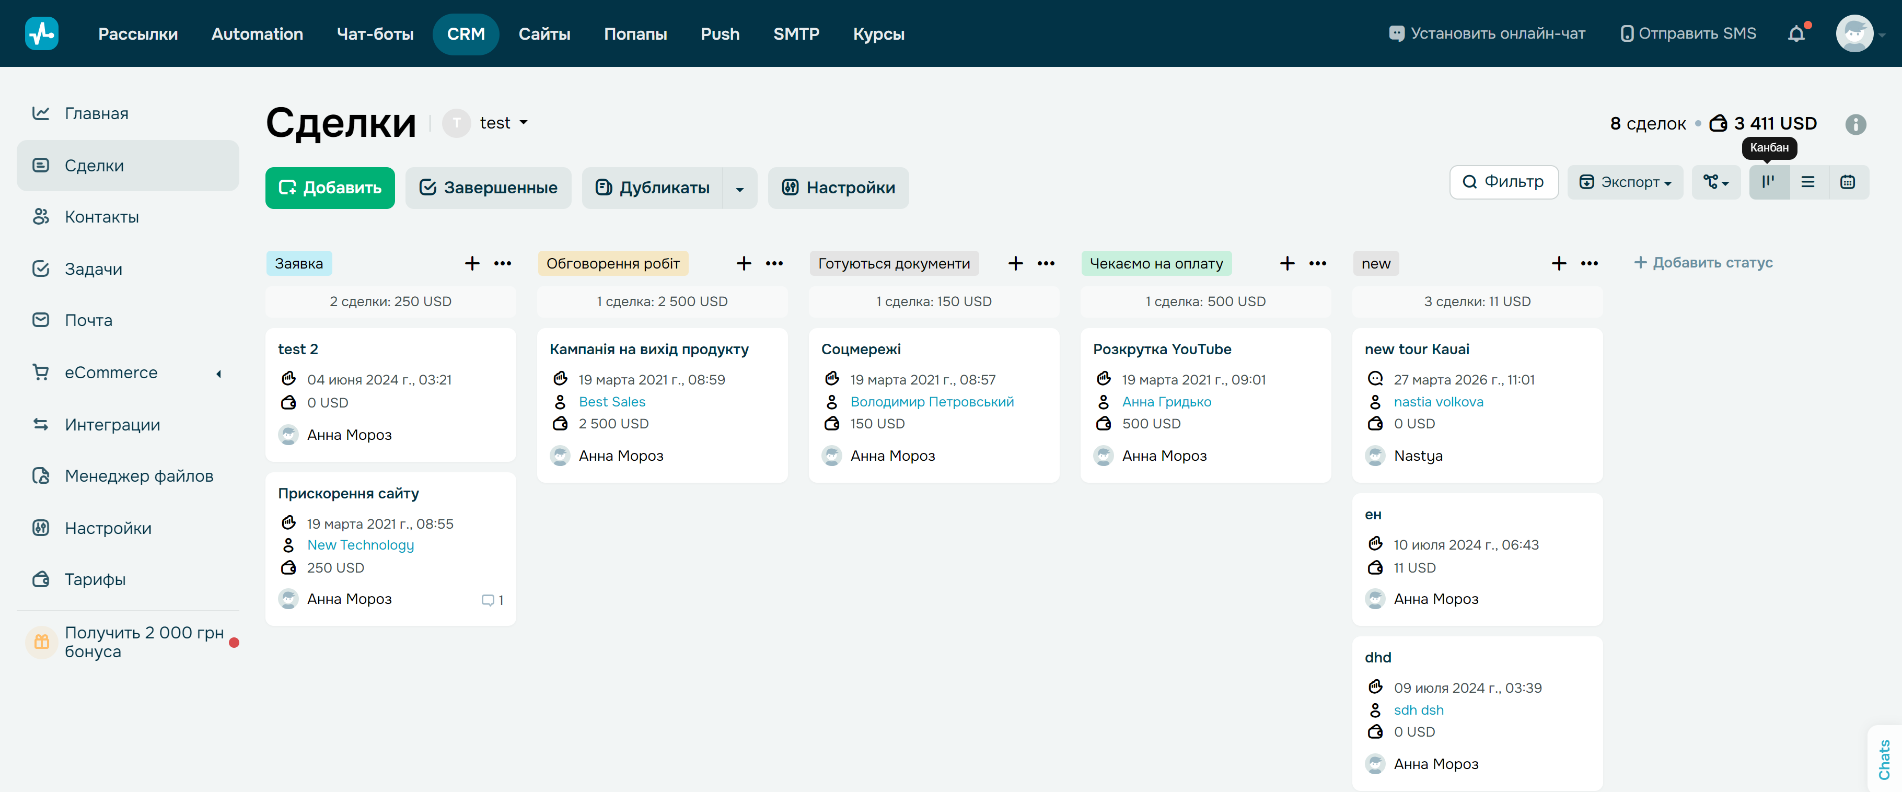Click comment icon on Прискорення сайту card
The width and height of the screenshot is (1902, 792).
tap(488, 600)
